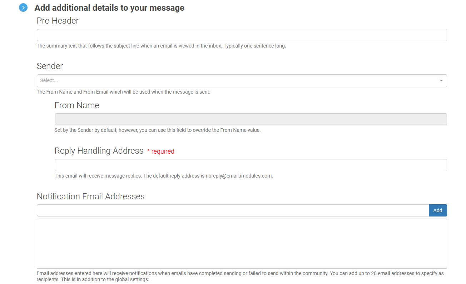Click the red required indicator
Viewport: 466px width, 284px height.
pyautogui.click(x=161, y=151)
